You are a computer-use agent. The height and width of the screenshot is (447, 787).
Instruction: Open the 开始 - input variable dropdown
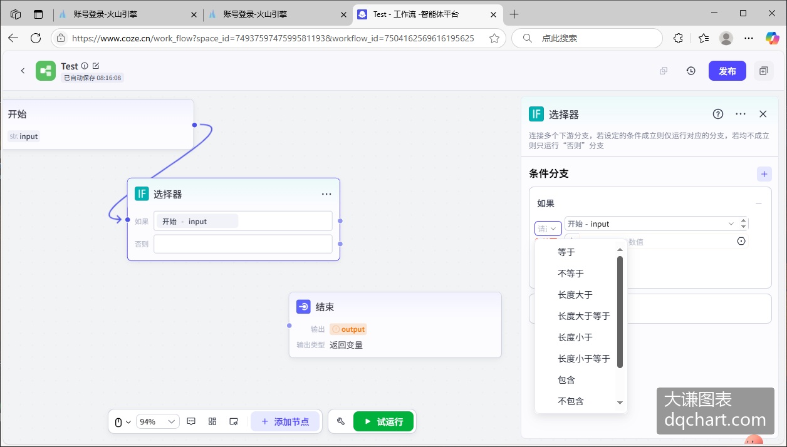[651, 223]
